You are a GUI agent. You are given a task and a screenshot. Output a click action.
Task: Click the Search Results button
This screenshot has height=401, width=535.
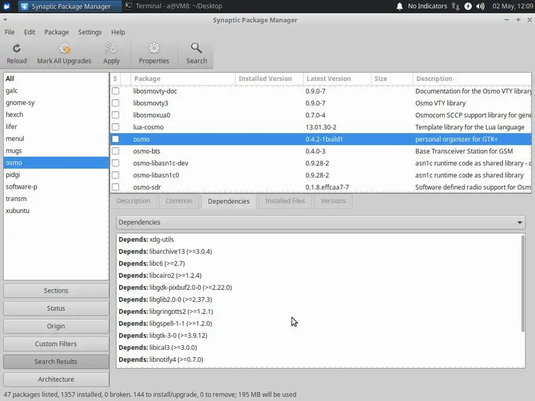pos(56,361)
